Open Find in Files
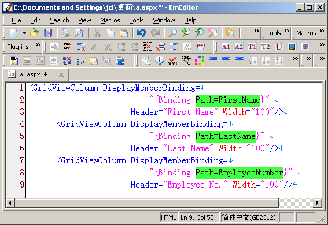This screenshot has width=328, height=225. click(230, 33)
